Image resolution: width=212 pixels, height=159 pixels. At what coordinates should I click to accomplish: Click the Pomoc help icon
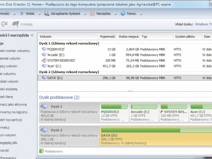coord(123,14)
